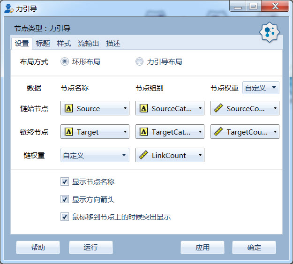Open the 样式 tab

(x=64, y=44)
